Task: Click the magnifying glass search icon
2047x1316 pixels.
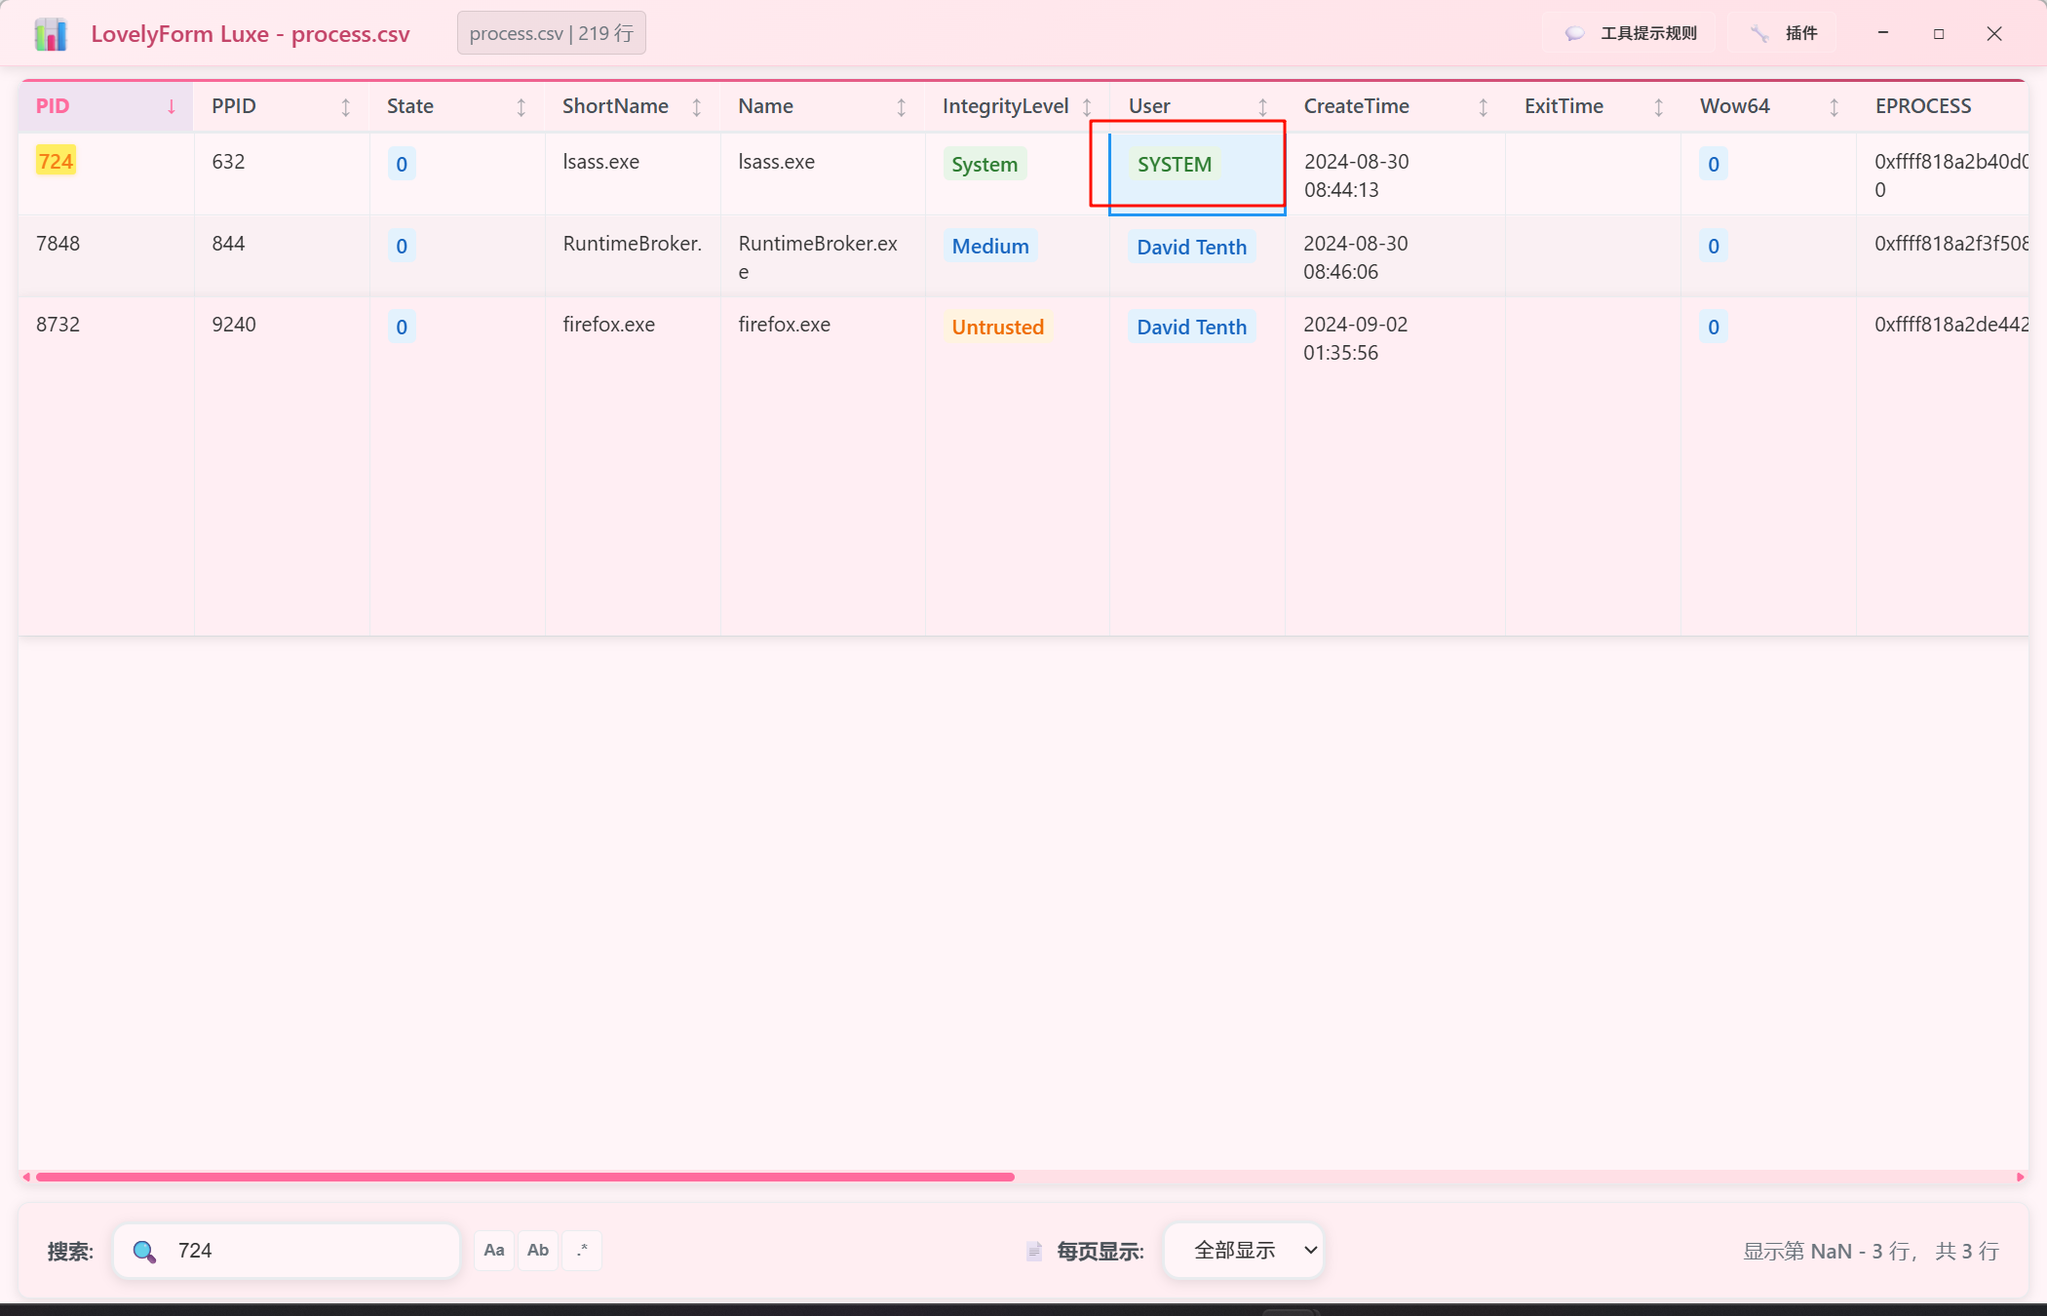Action: [x=144, y=1252]
